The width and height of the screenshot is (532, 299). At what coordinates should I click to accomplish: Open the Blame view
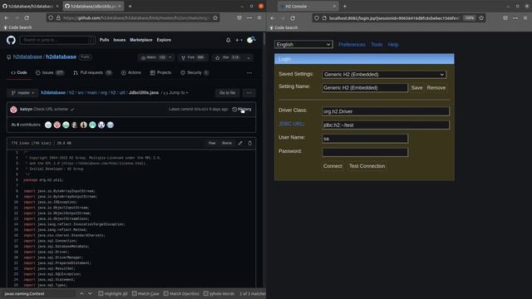(x=227, y=143)
